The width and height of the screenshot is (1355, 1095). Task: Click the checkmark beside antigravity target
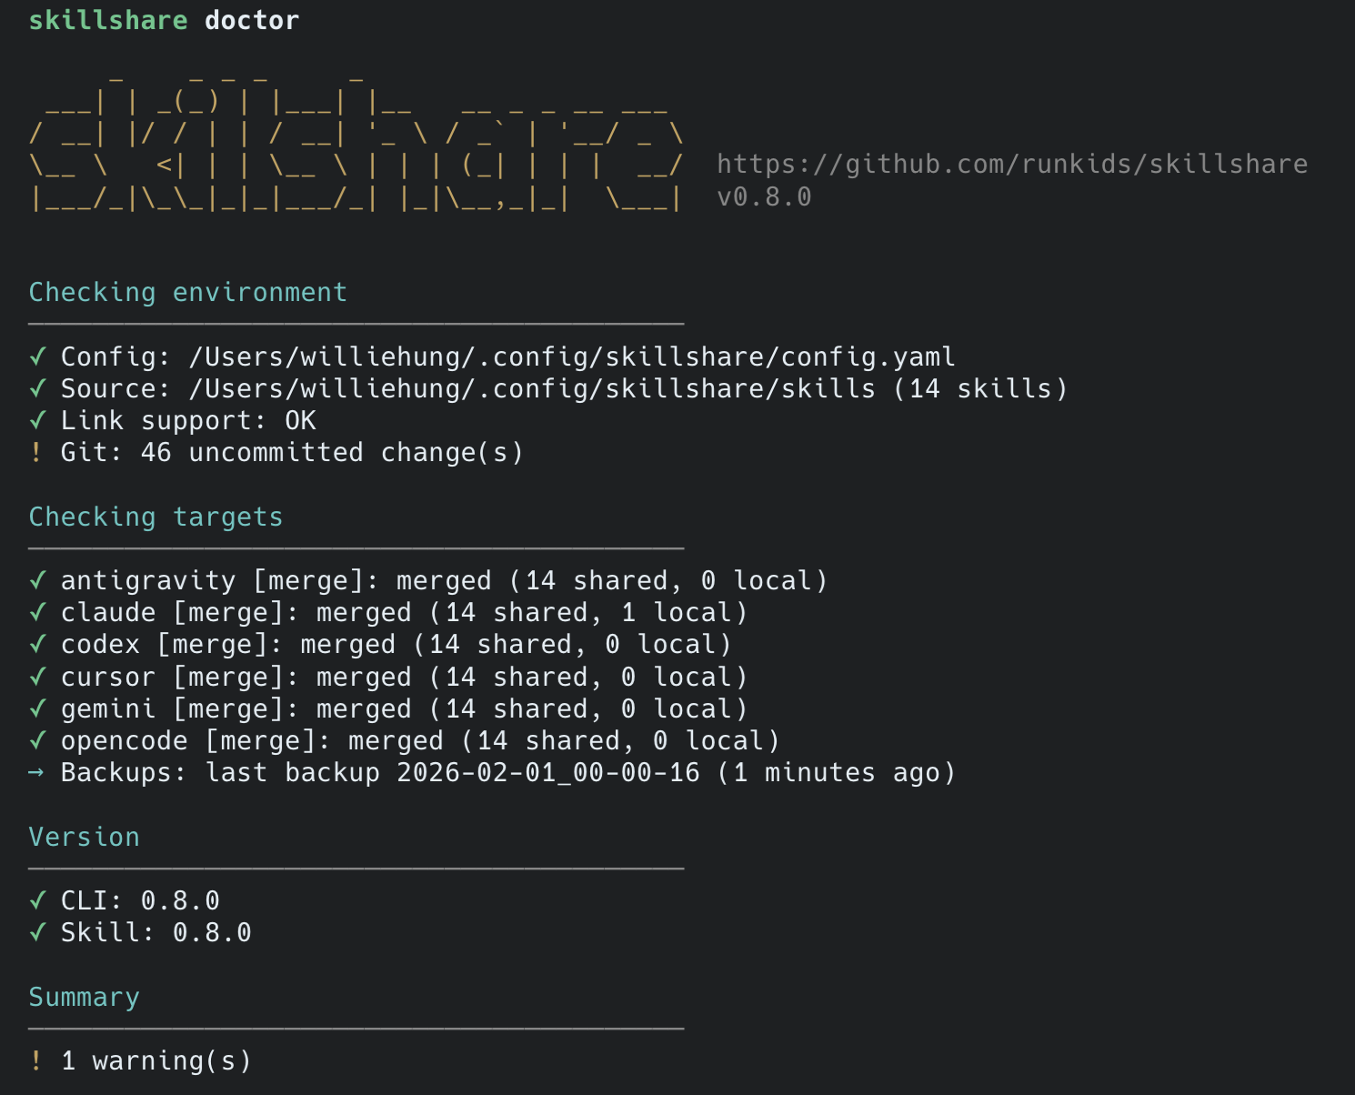coord(37,580)
